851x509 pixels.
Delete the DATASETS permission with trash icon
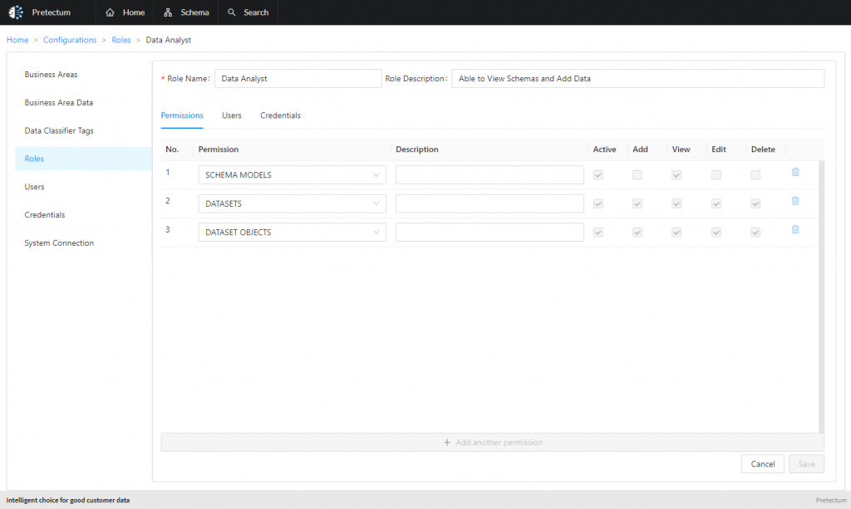tap(795, 201)
